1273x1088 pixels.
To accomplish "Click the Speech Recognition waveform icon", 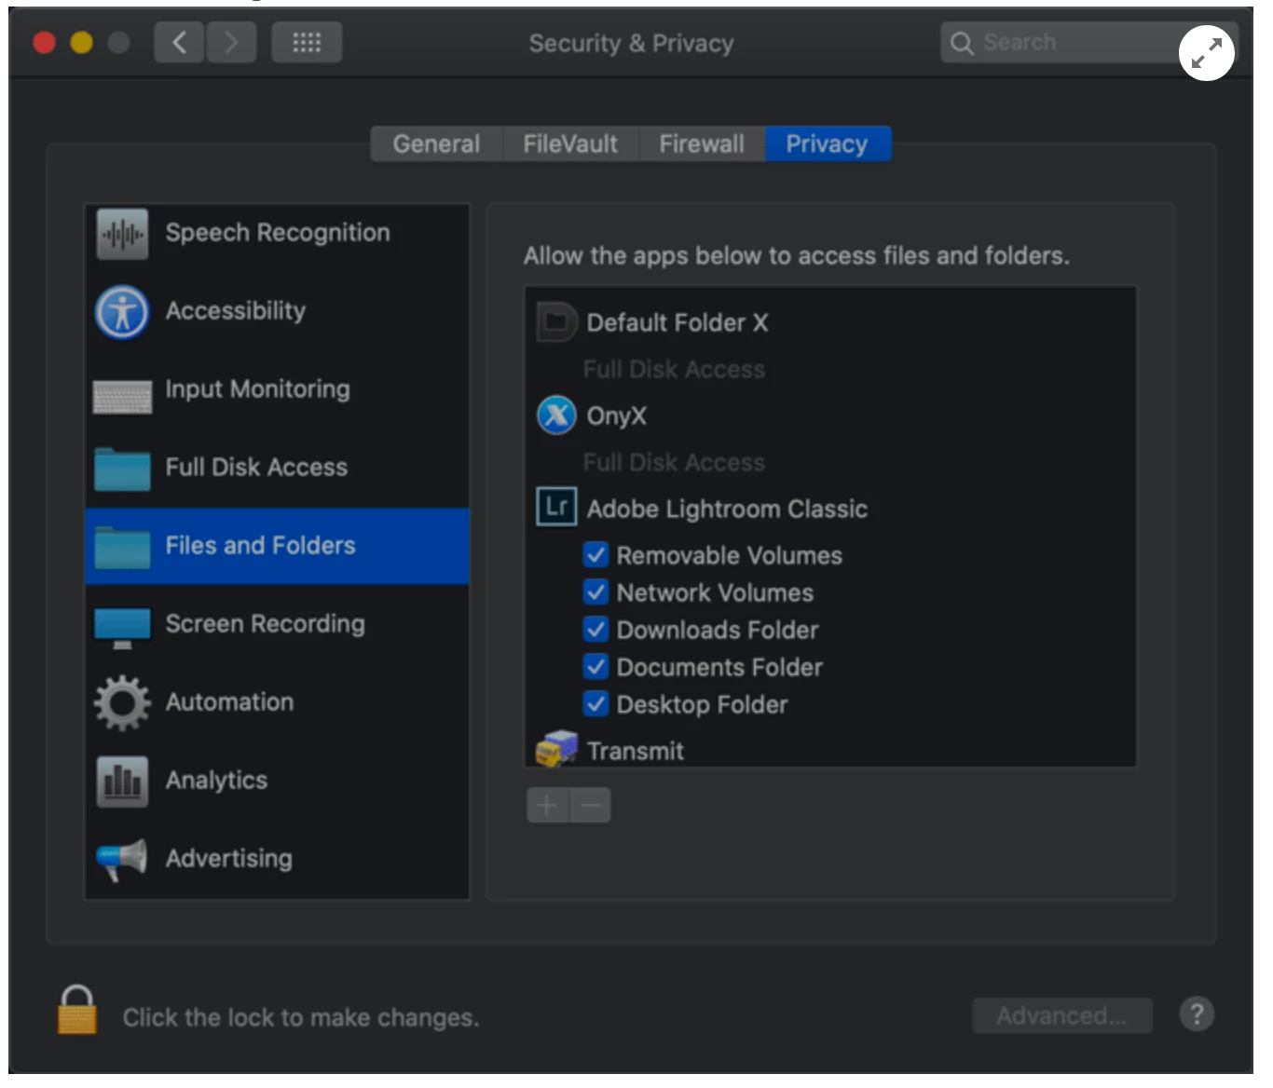I will (x=122, y=234).
